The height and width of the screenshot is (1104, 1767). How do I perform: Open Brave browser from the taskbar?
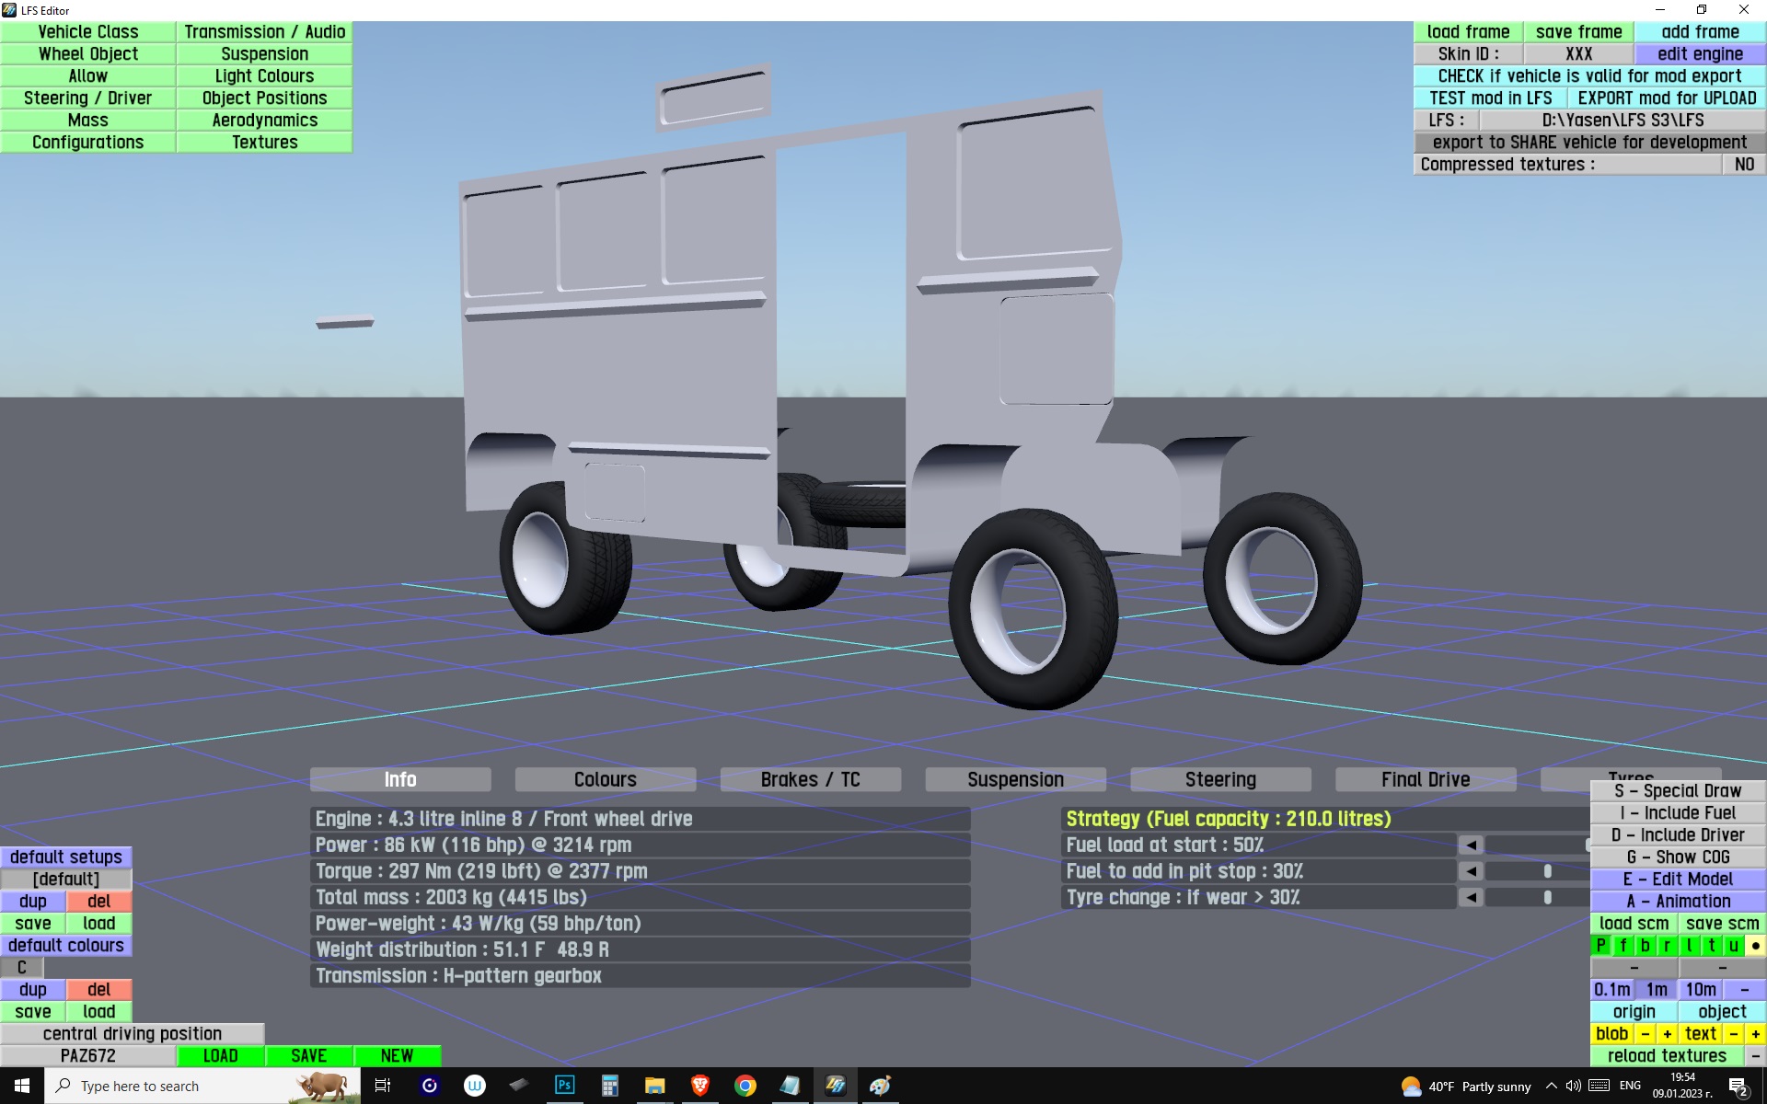tap(699, 1086)
